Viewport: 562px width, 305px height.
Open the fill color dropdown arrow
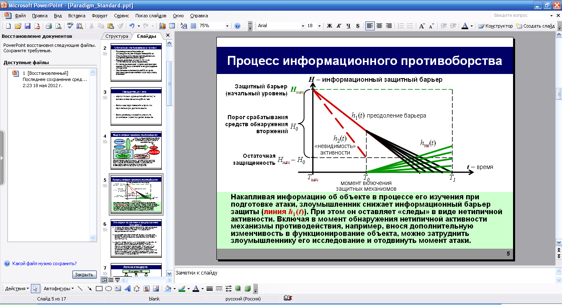(x=174, y=288)
